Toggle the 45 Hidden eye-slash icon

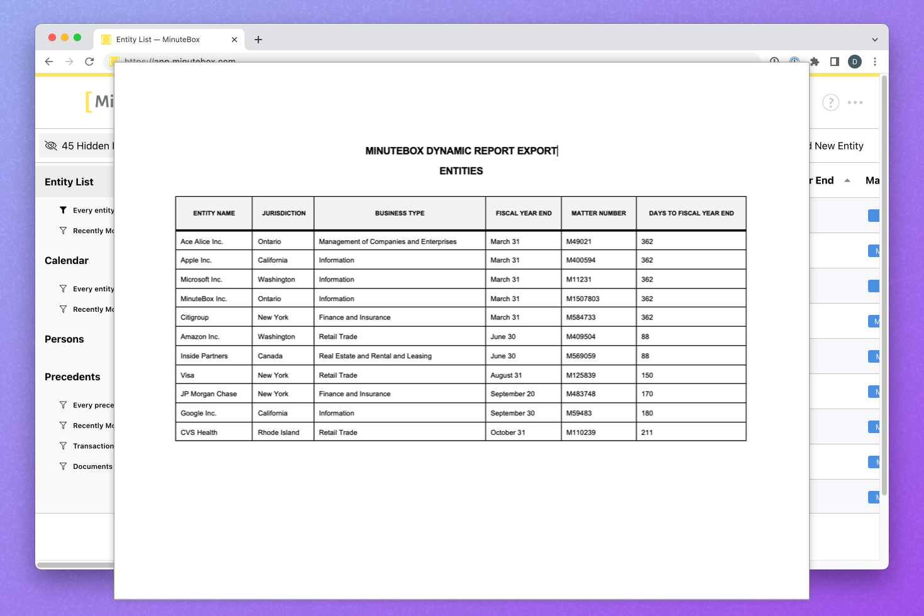click(51, 146)
